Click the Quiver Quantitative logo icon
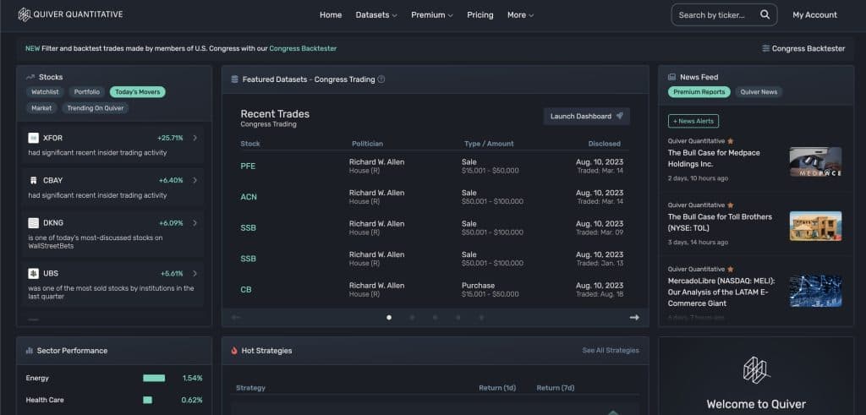The image size is (866, 415). [25, 15]
